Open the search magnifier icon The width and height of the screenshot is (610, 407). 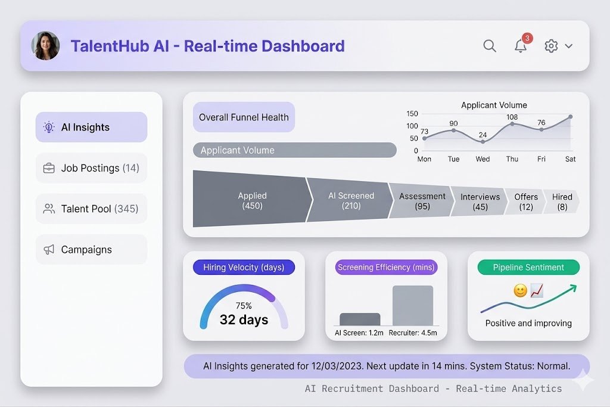coord(490,46)
